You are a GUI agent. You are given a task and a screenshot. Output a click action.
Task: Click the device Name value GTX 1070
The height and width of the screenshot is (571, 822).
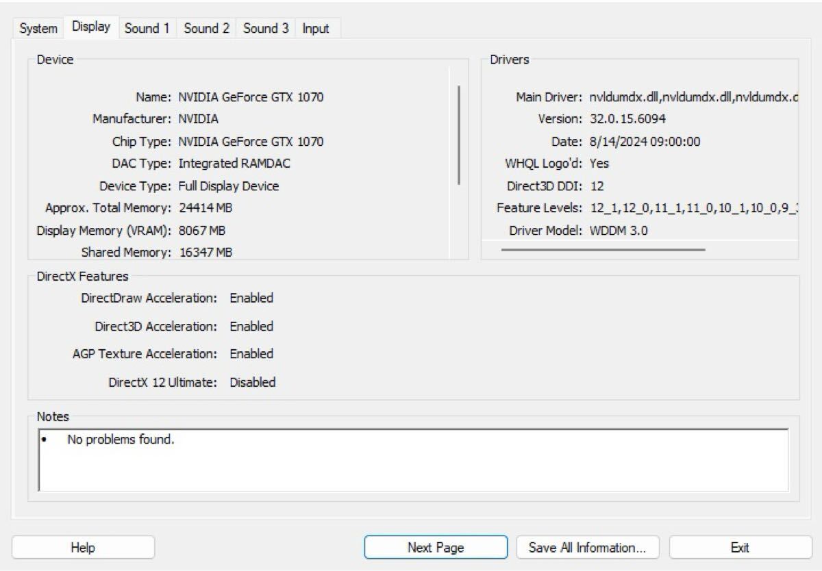(251, 97)
